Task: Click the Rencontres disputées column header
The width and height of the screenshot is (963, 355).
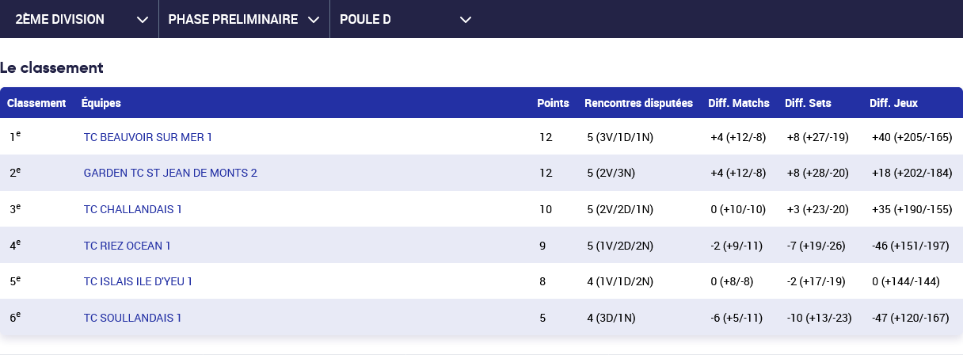Action: pyautogui.click(x=638, y=103)
